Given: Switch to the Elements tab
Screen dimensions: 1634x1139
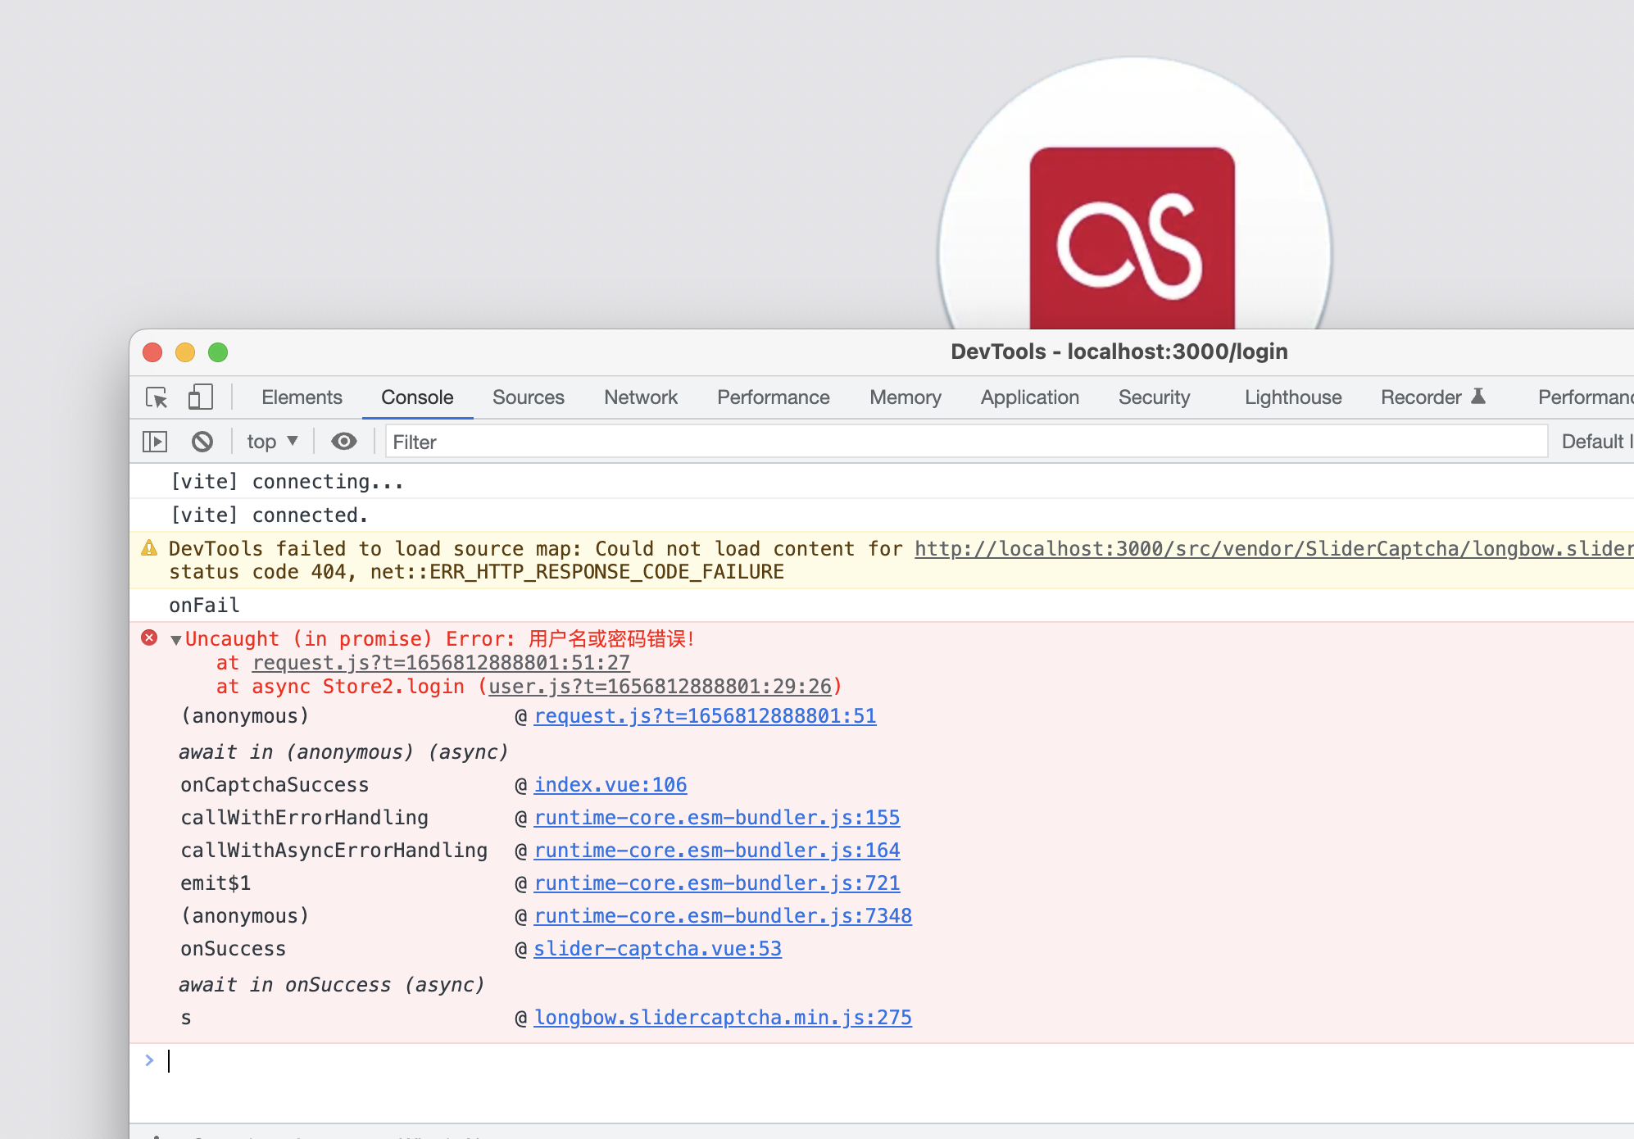Looking at the screenshot, I should tap(302, 397).
